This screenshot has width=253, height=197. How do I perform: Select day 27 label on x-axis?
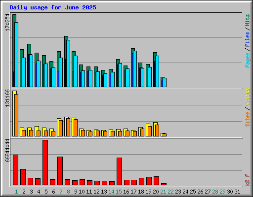click(x=208, y=192)
